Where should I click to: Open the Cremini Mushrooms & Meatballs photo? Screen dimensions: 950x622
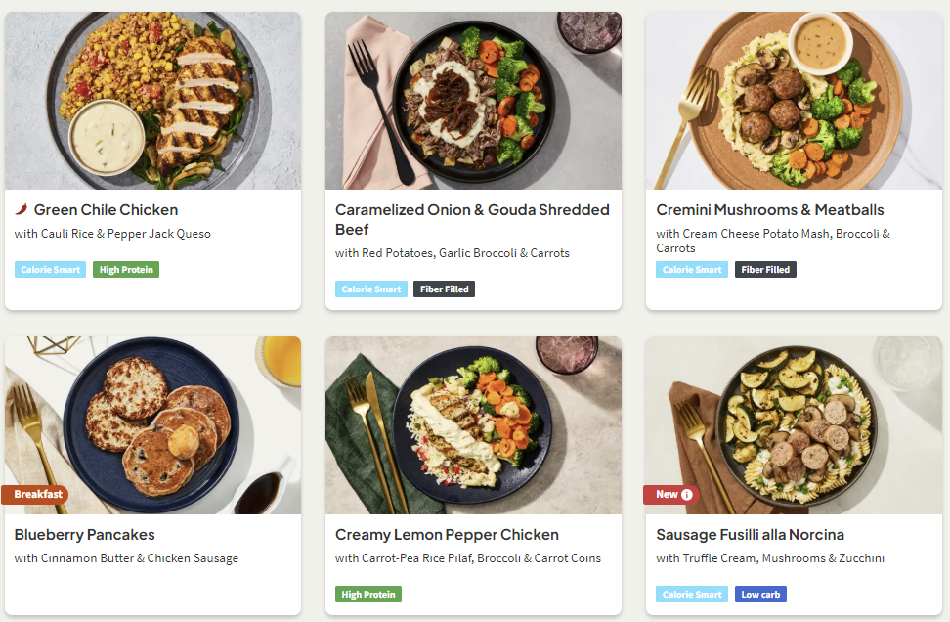coord(794,101)
